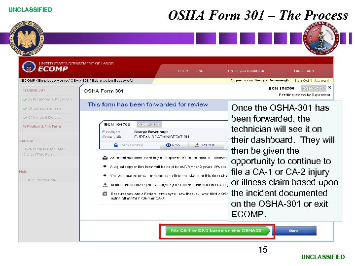The image size is (355, 266).
Task: Click checkmark icon beside Incident Details
Action: tap(25, 118)
